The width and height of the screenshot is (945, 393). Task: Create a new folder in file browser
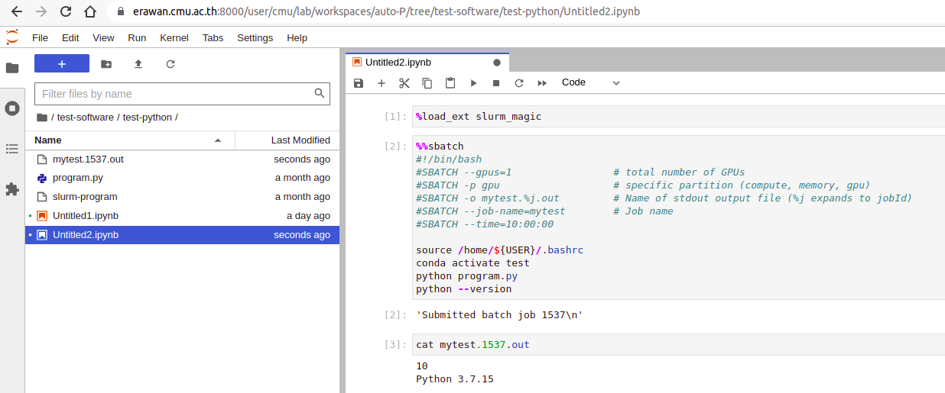pos(106,64)
